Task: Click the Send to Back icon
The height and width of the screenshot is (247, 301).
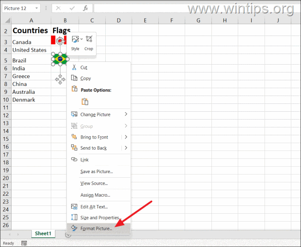Action: point(74,148)
